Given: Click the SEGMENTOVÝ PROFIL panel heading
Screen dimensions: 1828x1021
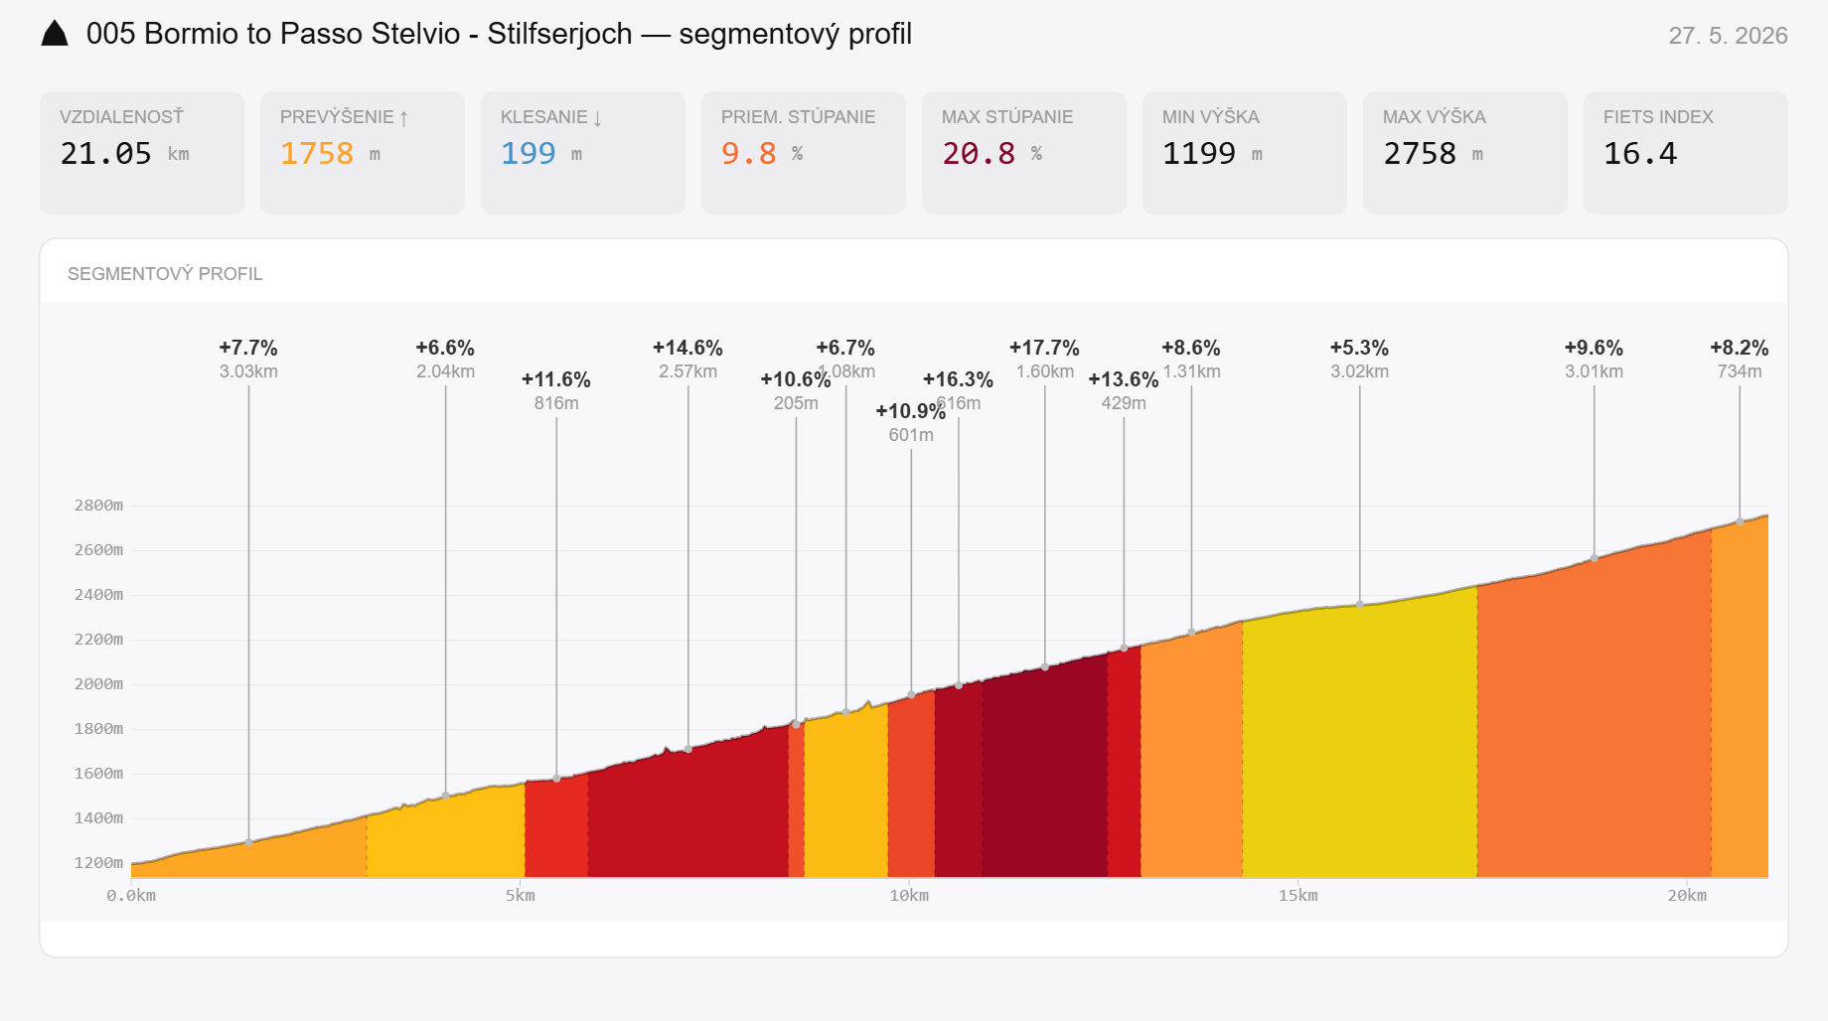Looking at the screenshot, I should pyautogui.click(x=165, y=274).
